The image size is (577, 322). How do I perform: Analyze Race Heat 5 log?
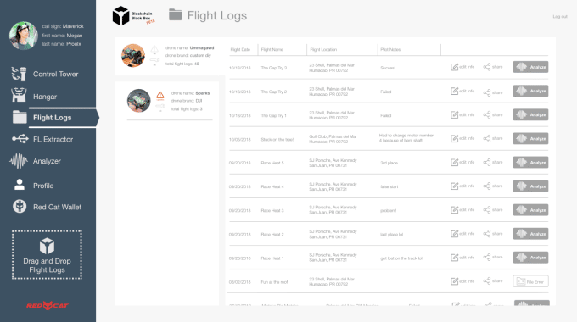pyautogui.click(x=530, y=162)
